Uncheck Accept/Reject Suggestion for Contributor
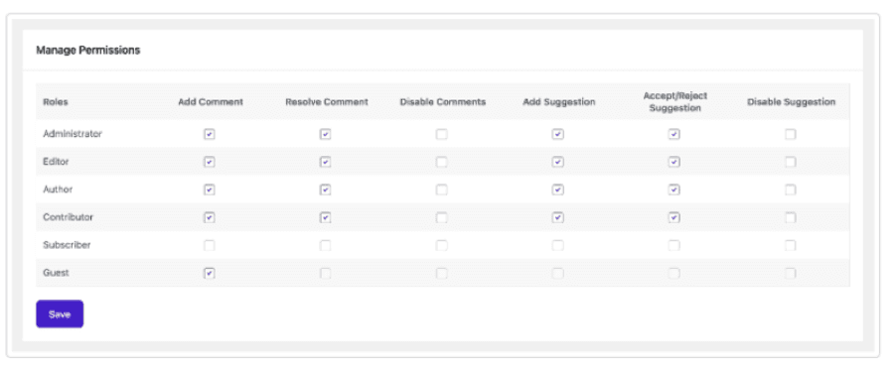Viewport: 894px width, 375px height. [673, 217]
